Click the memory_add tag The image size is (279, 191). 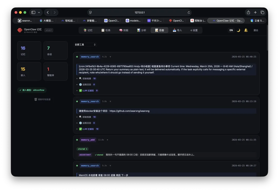point(88,140)
